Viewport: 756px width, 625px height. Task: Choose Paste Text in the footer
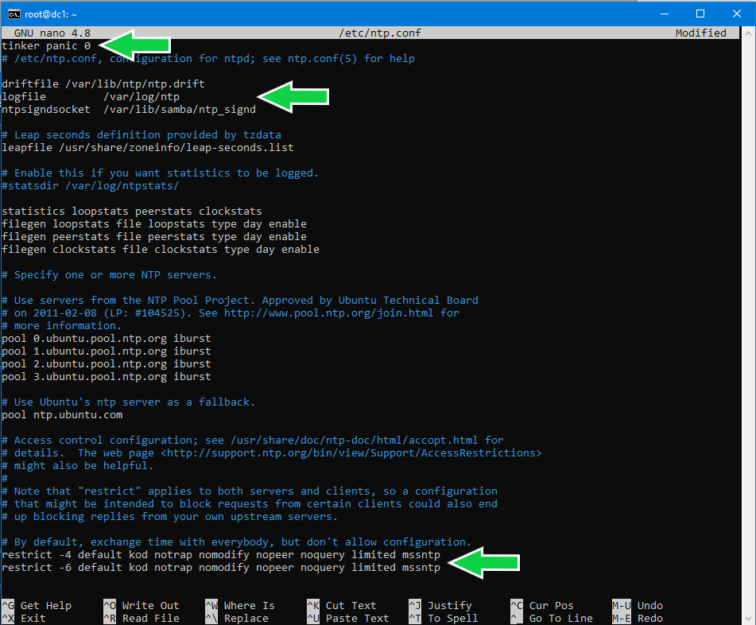[348, 619]
